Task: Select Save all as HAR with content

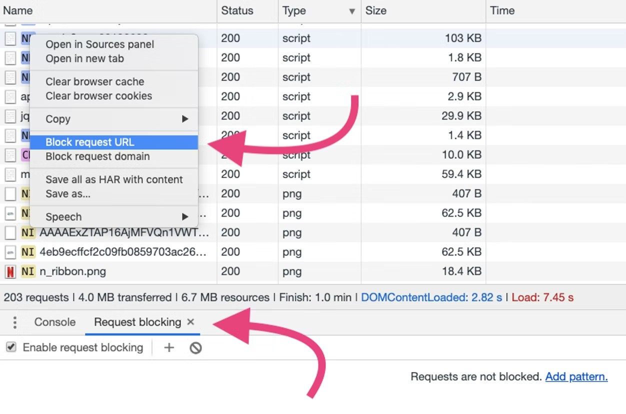Action: coord(114,179)
